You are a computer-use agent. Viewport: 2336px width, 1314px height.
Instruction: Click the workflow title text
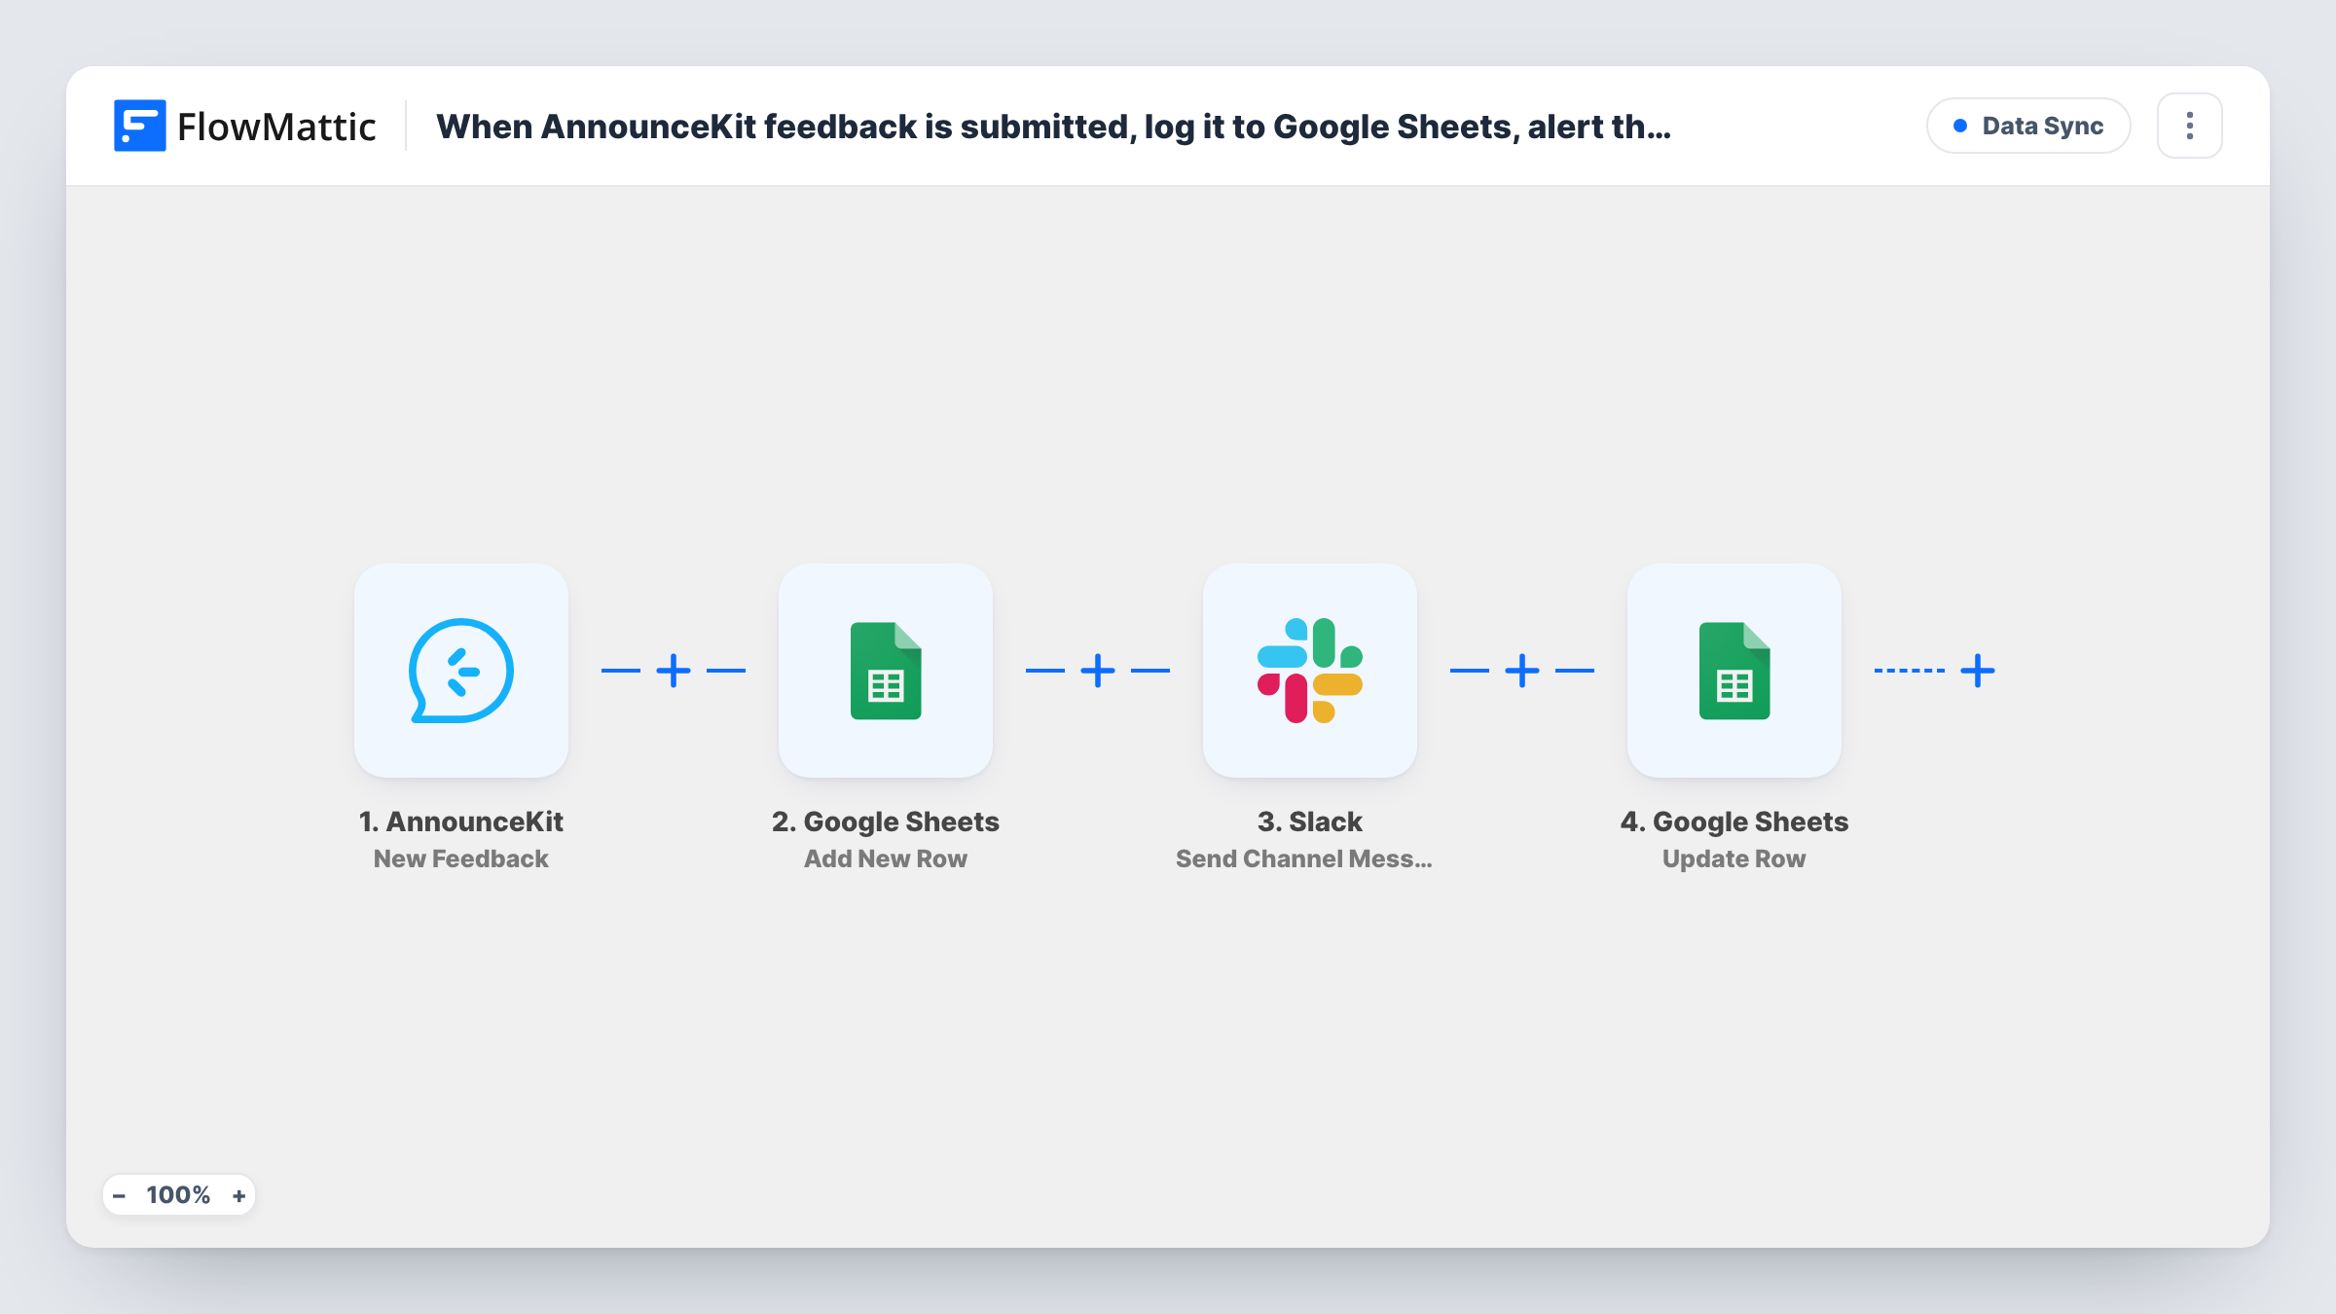click(1053, 127)
